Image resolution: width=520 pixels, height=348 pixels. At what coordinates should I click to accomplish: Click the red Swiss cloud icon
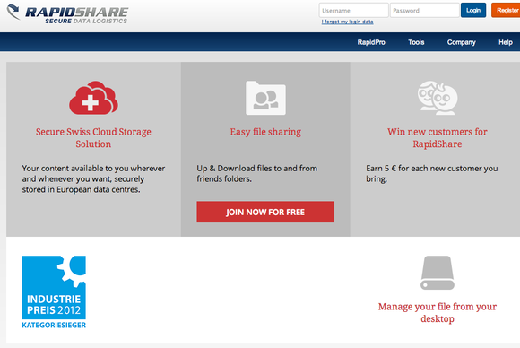click(x=93, y=98)
